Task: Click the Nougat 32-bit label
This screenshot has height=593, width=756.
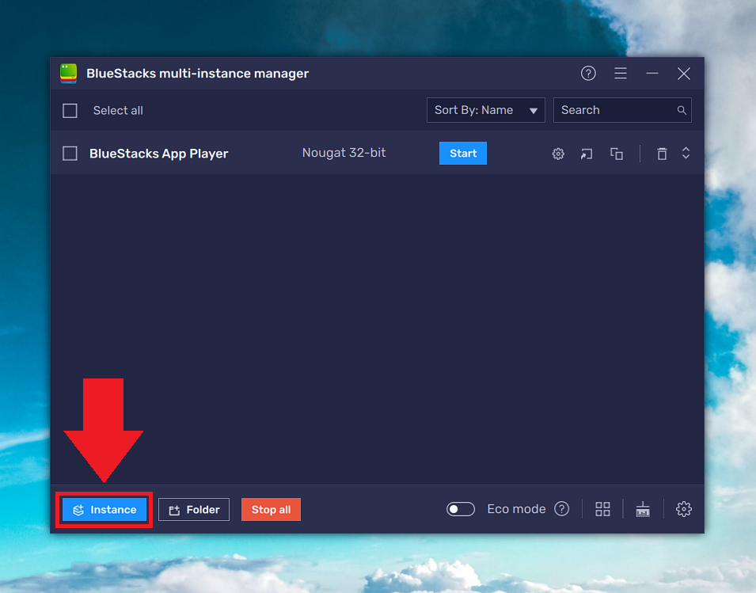Action: [x=344, y=153]
